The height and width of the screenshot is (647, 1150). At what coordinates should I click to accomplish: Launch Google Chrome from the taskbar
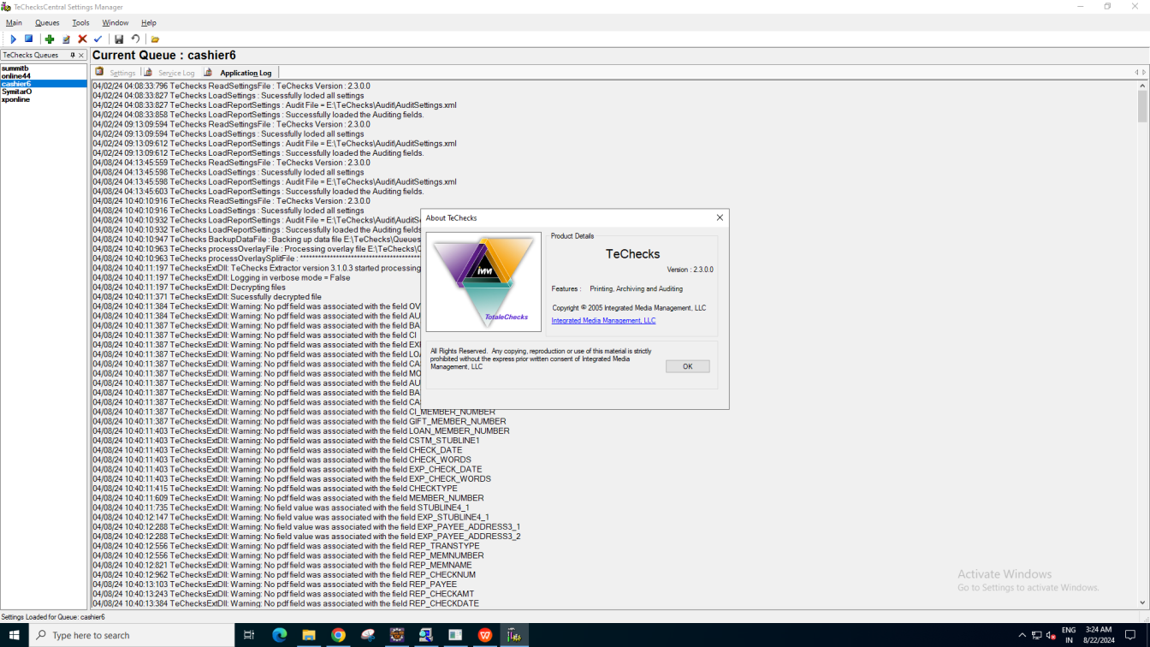coord(338,635)
